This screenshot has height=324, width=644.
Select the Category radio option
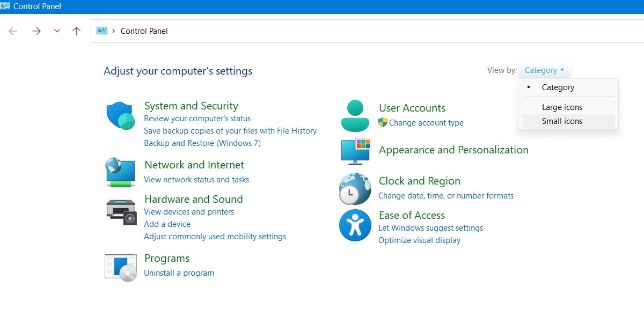(558, 87)
